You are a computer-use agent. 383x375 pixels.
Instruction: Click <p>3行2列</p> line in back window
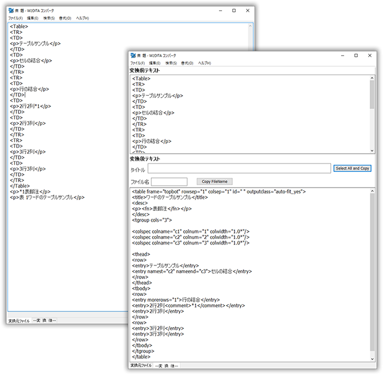(x=28, y=152)
